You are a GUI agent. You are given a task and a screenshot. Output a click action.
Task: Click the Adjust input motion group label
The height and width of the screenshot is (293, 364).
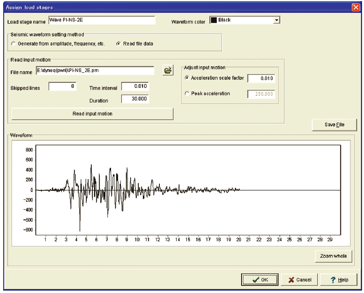tap(205, 68)
